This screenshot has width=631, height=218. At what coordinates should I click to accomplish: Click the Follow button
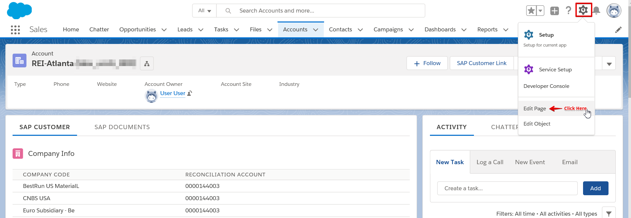click(427, 63)
